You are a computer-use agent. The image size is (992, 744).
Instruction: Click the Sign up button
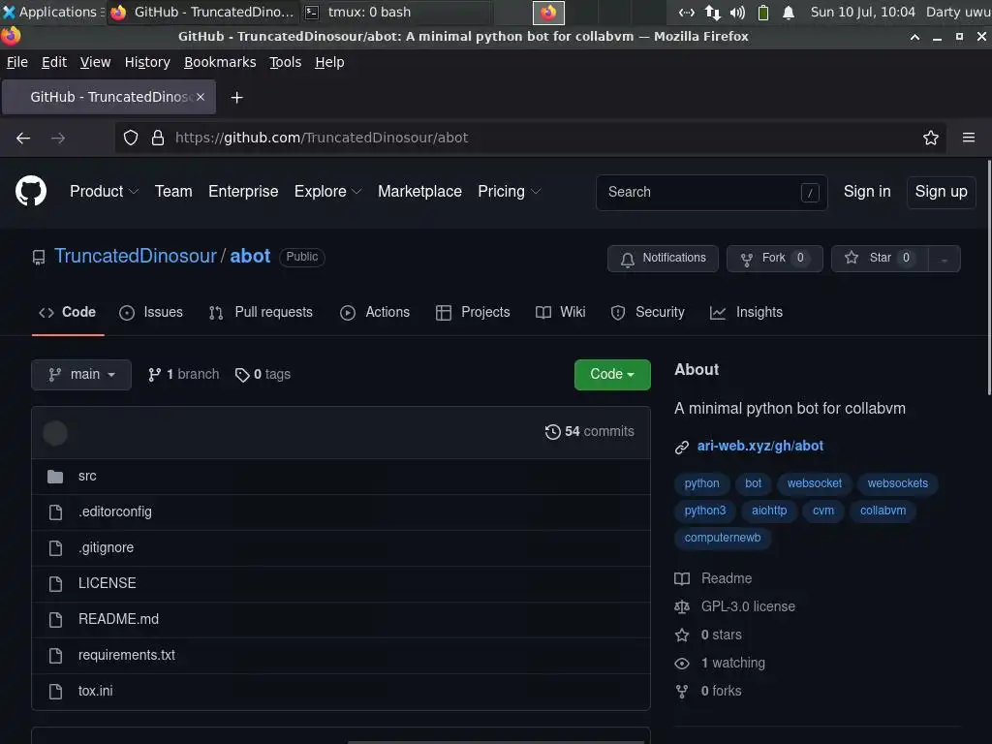(941, 192)
